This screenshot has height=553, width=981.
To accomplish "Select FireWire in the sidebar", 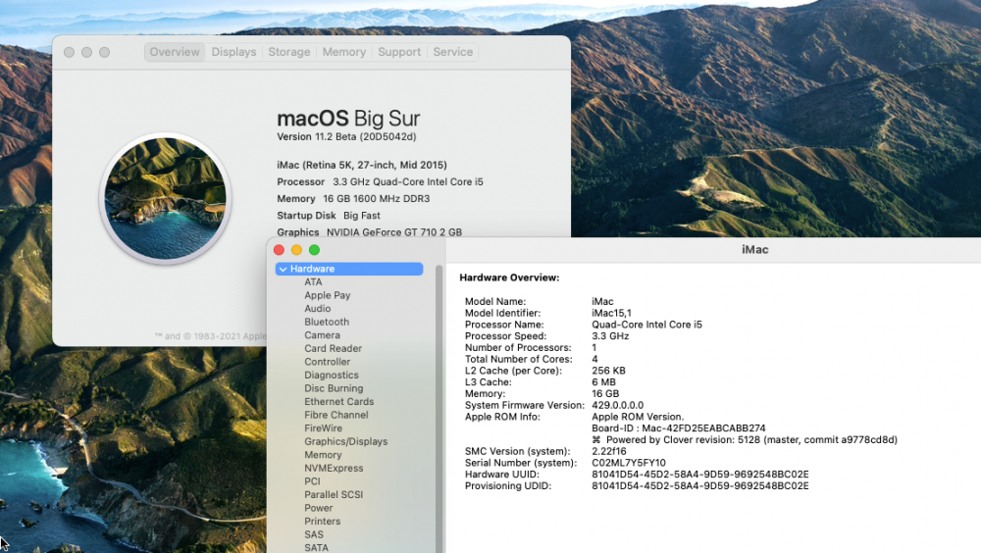I will coord(324,427).
